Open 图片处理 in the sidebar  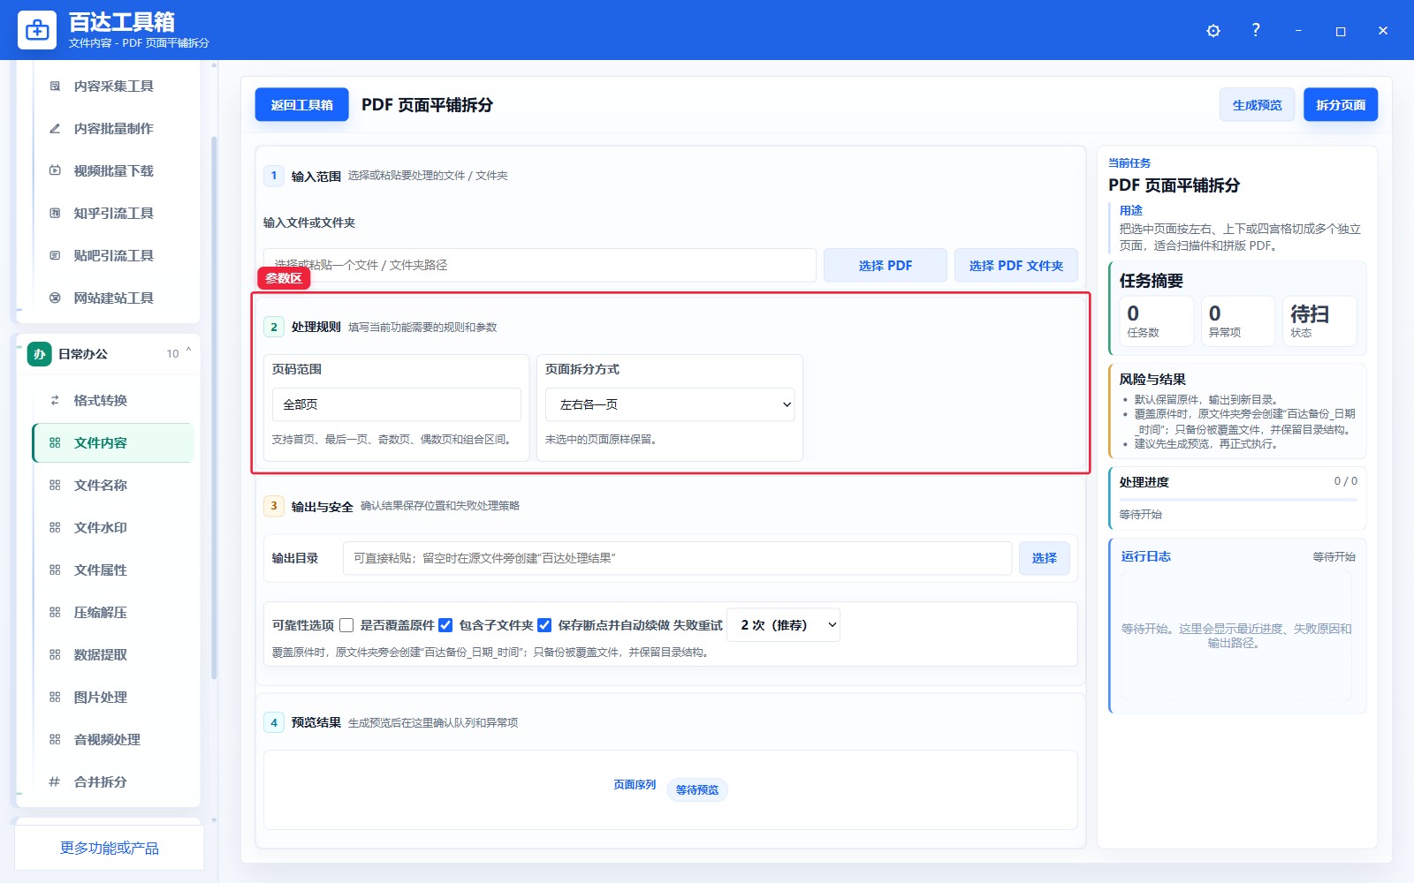click(113, 698)
